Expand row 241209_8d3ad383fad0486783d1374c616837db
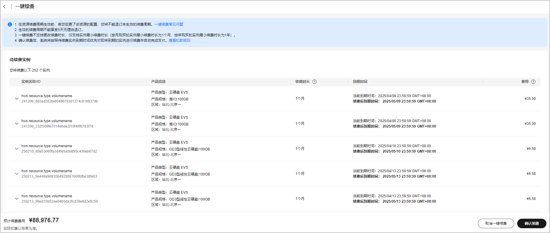 [x=17, y=99]
